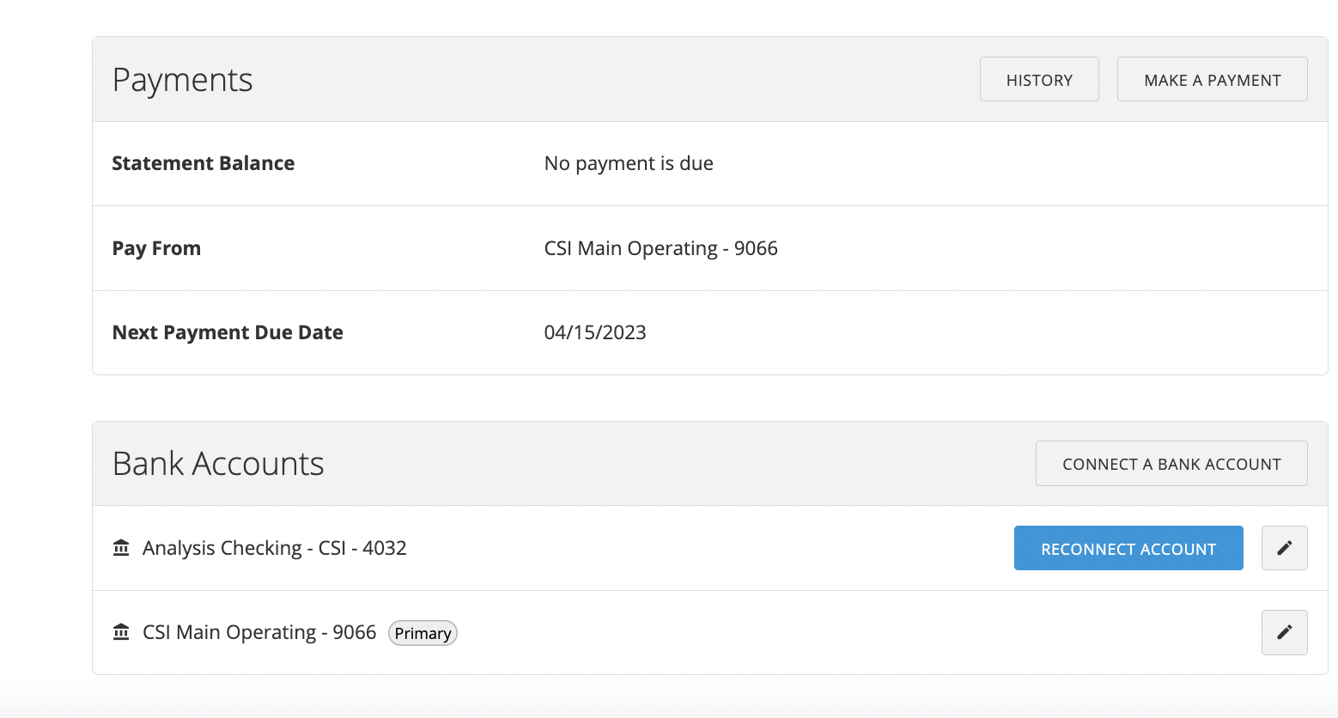Select the Analysis Checking - CSI - 4032 account
The width and height of the screenshot is (1338, 718).
[x=274, y=547]
